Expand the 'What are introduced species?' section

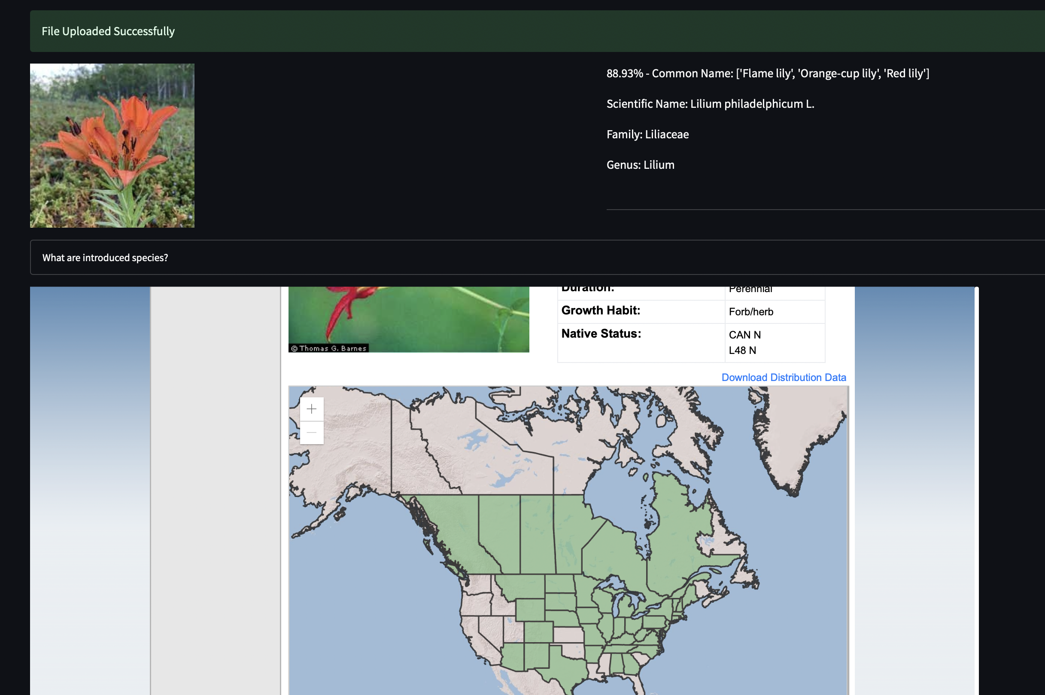pos(105,258)
